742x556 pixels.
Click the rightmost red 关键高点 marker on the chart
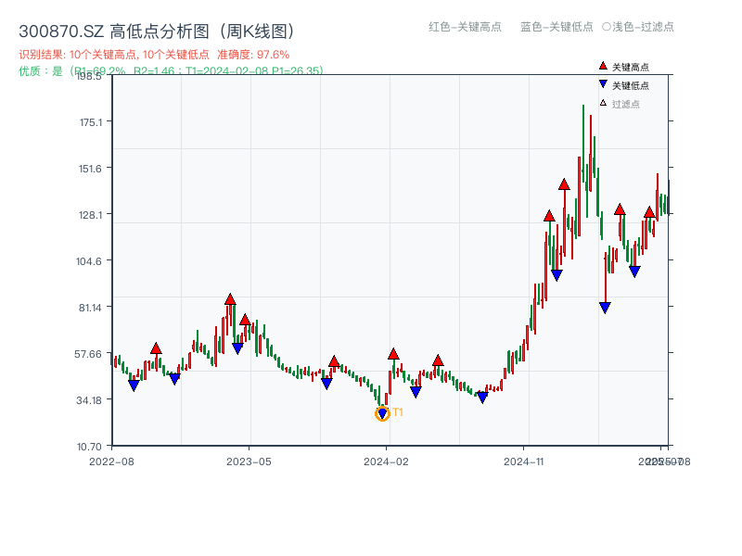tap(649, 213)
